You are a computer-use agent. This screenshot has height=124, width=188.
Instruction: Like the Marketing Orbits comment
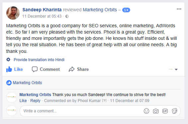coord(23,101)
